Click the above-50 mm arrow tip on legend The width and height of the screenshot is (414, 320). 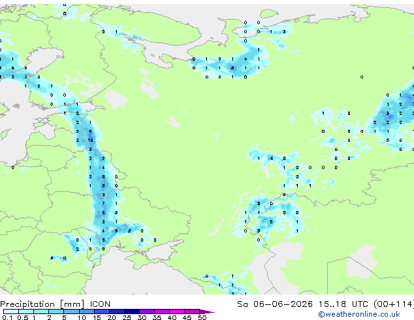(207, 312)
